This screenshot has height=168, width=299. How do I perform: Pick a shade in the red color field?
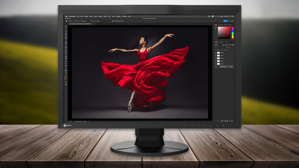pos(224,33)
